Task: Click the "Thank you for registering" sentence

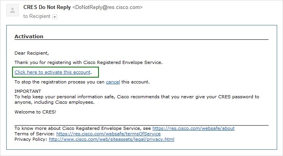Action: pos(88,62)
